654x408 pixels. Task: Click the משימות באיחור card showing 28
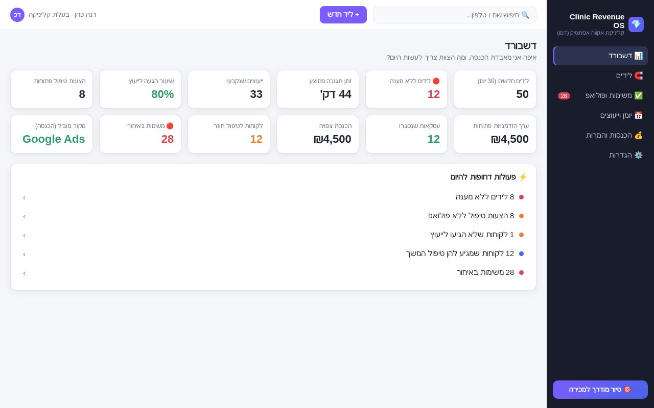[x=140, y=134]
